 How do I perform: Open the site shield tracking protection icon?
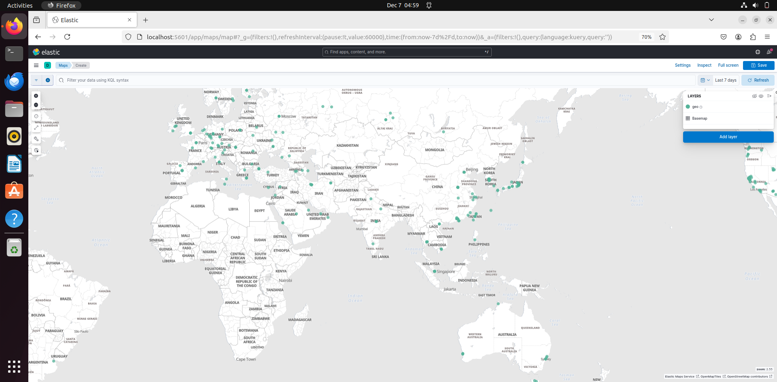(x=128, y=37)
